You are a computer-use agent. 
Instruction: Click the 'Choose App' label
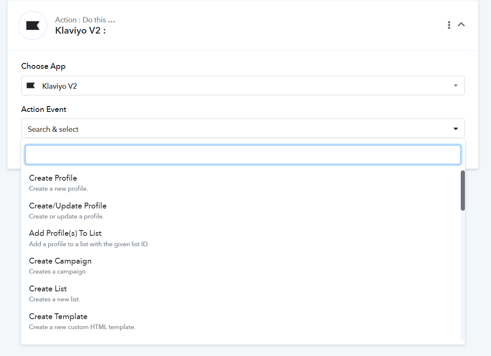coord(43,66)
